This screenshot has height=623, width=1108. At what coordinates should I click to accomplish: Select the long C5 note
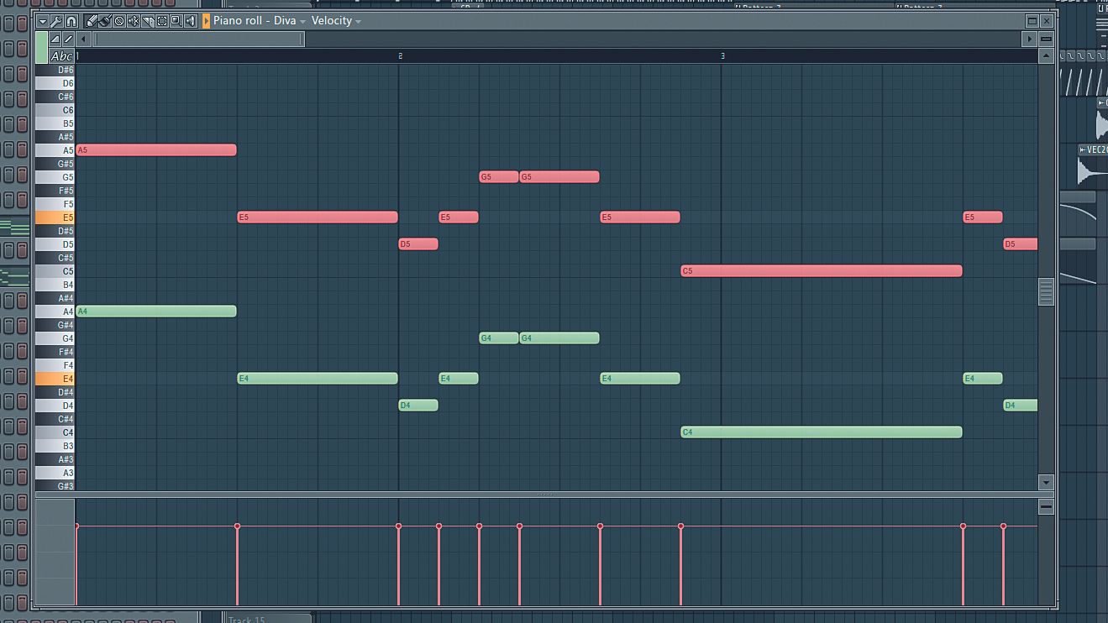click(819, 270)
